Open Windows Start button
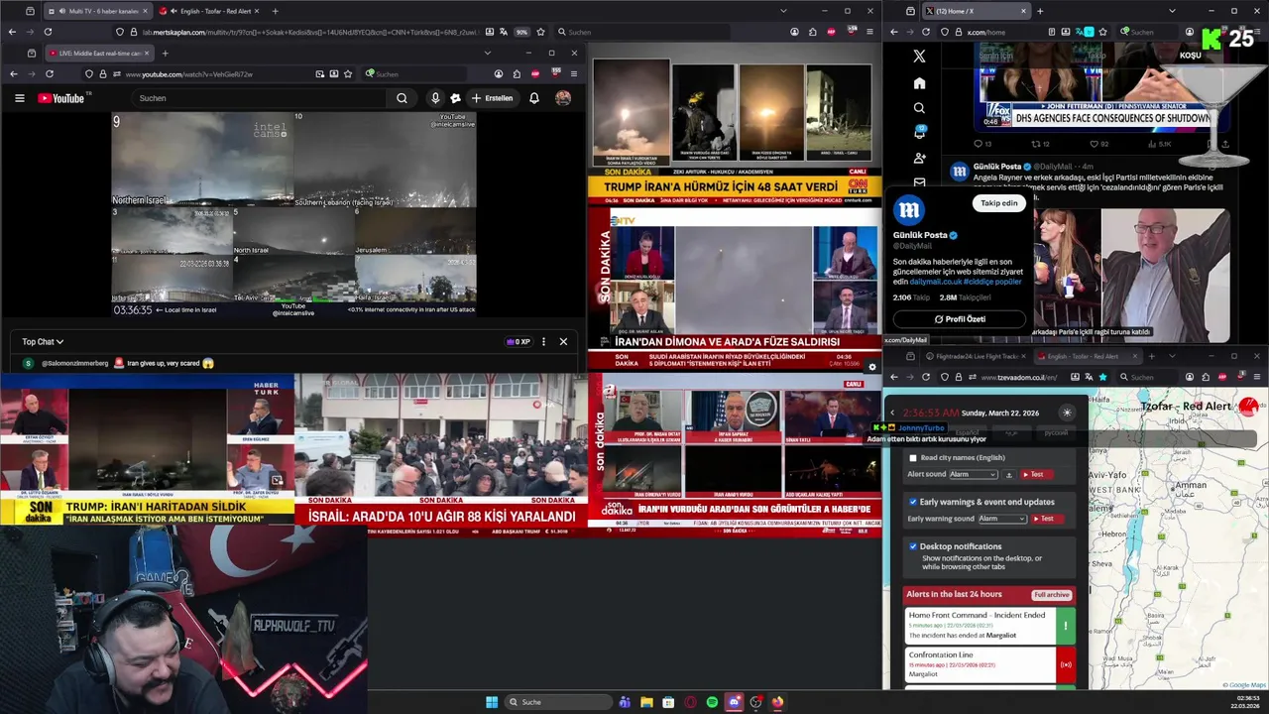This screenshot has height=714, width=1269. pyautogui.click(x=492, y=702)
